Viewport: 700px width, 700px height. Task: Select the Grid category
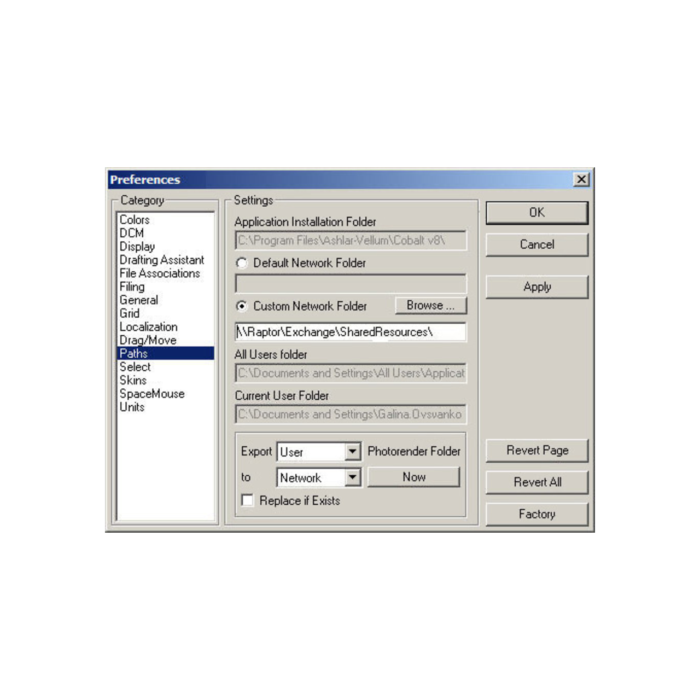click(130, 313)
